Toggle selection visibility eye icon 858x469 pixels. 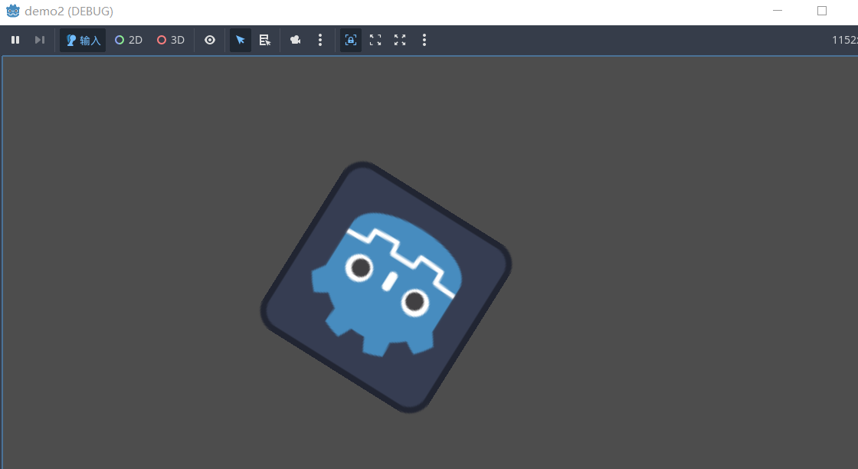tap(210, 40)
